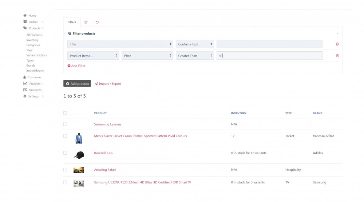Click the Home icon in sidebar
364x202 pixels.
point(25,16)
